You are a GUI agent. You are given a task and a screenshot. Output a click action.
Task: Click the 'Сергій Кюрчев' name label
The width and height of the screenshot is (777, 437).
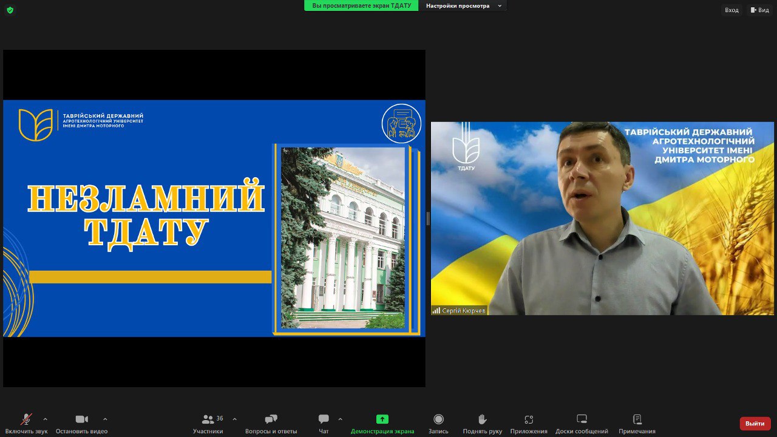(464, 311)
